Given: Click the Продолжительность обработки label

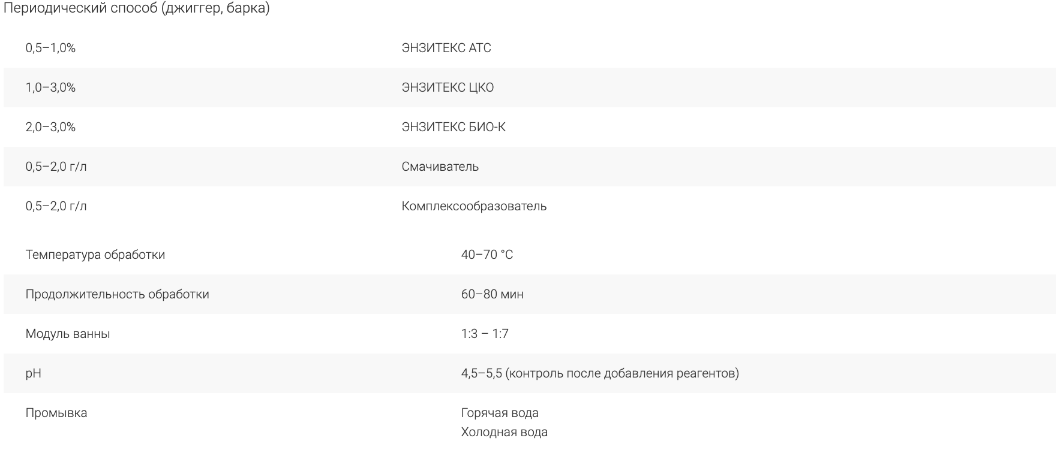Looking at the screenshot, I should click(x=118, y=294).
